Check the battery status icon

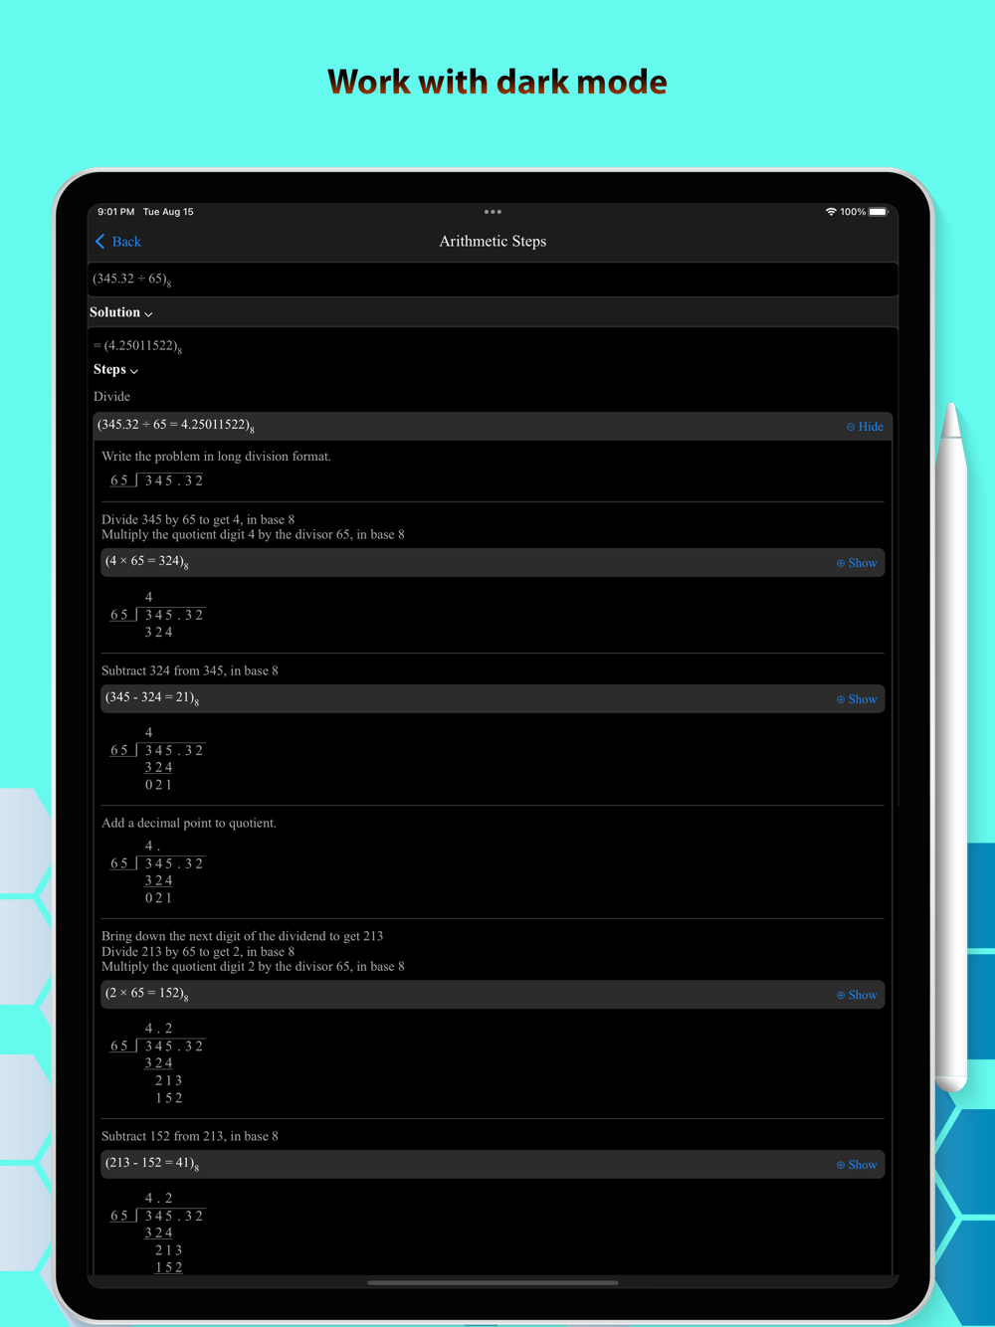point(879,212)
